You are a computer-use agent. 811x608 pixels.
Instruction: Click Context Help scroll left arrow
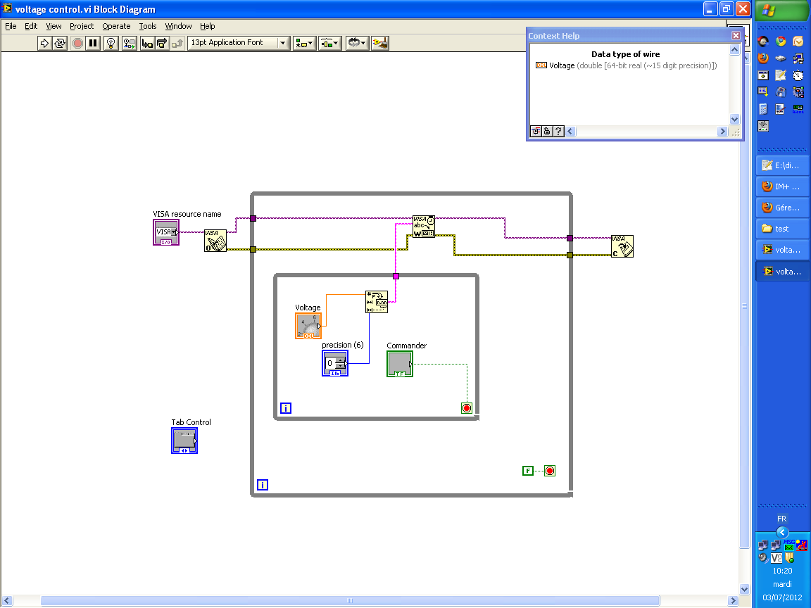(570, 132)
